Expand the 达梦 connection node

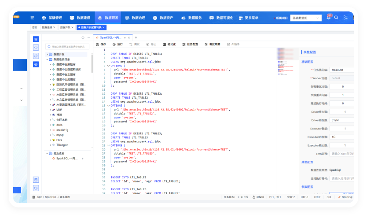(x=50, y=110)
